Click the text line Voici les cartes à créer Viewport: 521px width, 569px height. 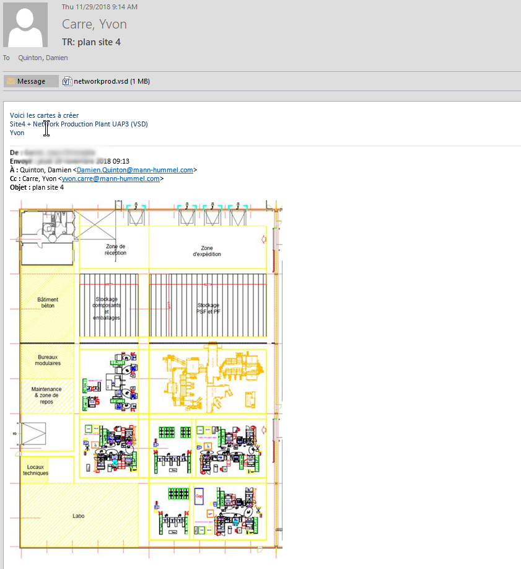tap(44, 115)
